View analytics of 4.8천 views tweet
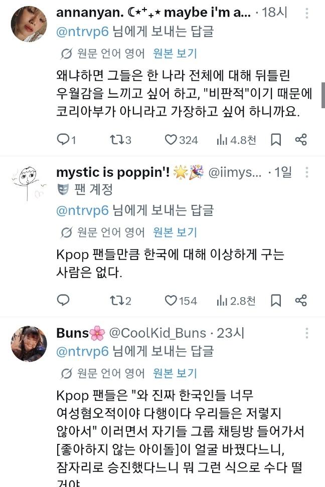The image size is (325, 487). click(236, 140)
